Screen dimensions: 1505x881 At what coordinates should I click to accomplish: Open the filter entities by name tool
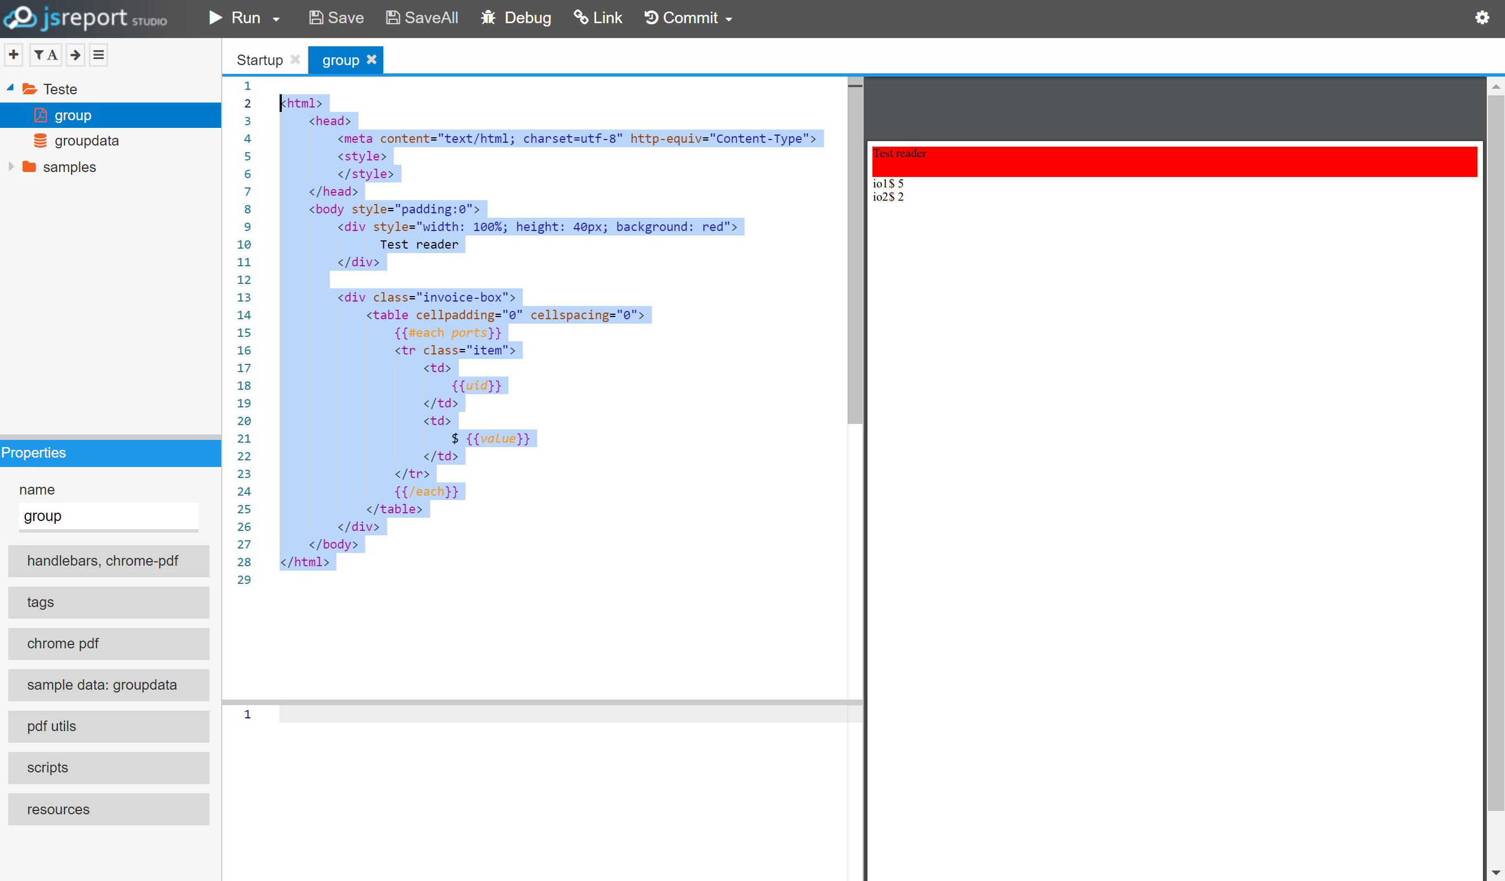[x=44, y=55]
